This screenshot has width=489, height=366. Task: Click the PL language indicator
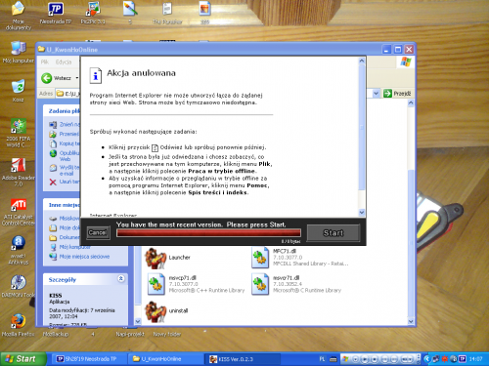[322, 359]
